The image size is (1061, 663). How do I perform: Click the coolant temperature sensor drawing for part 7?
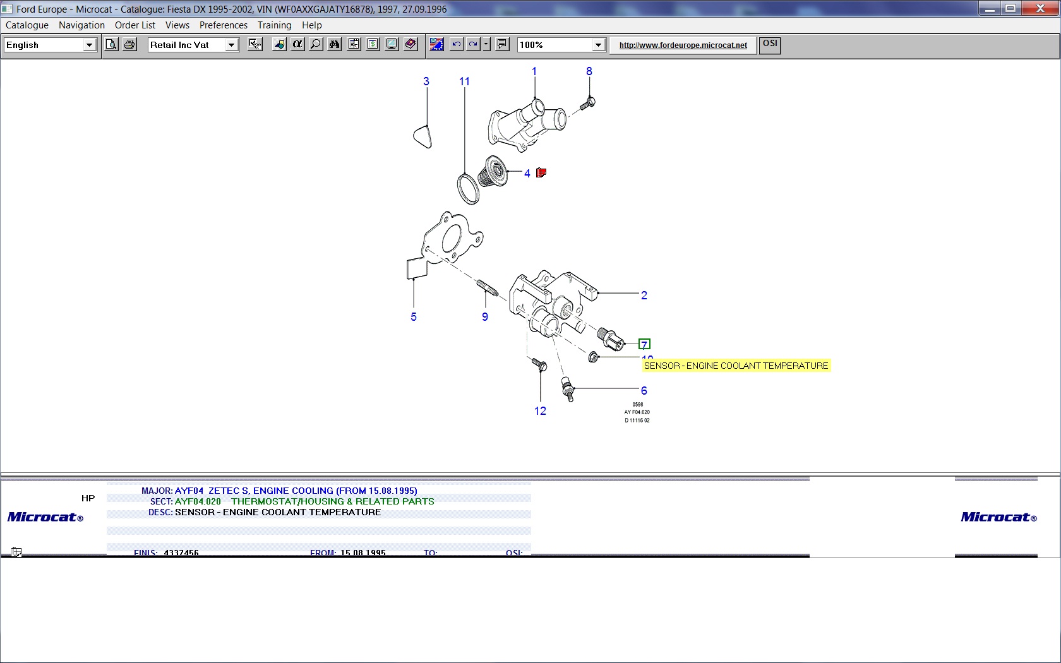click(x=610, y=339)
